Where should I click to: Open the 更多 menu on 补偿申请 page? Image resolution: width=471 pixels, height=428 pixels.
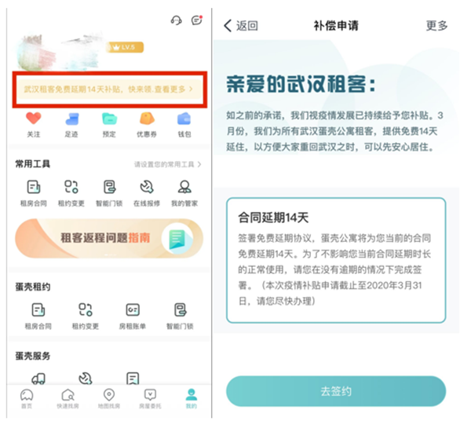pyautogui.click(x=436, y=26)
